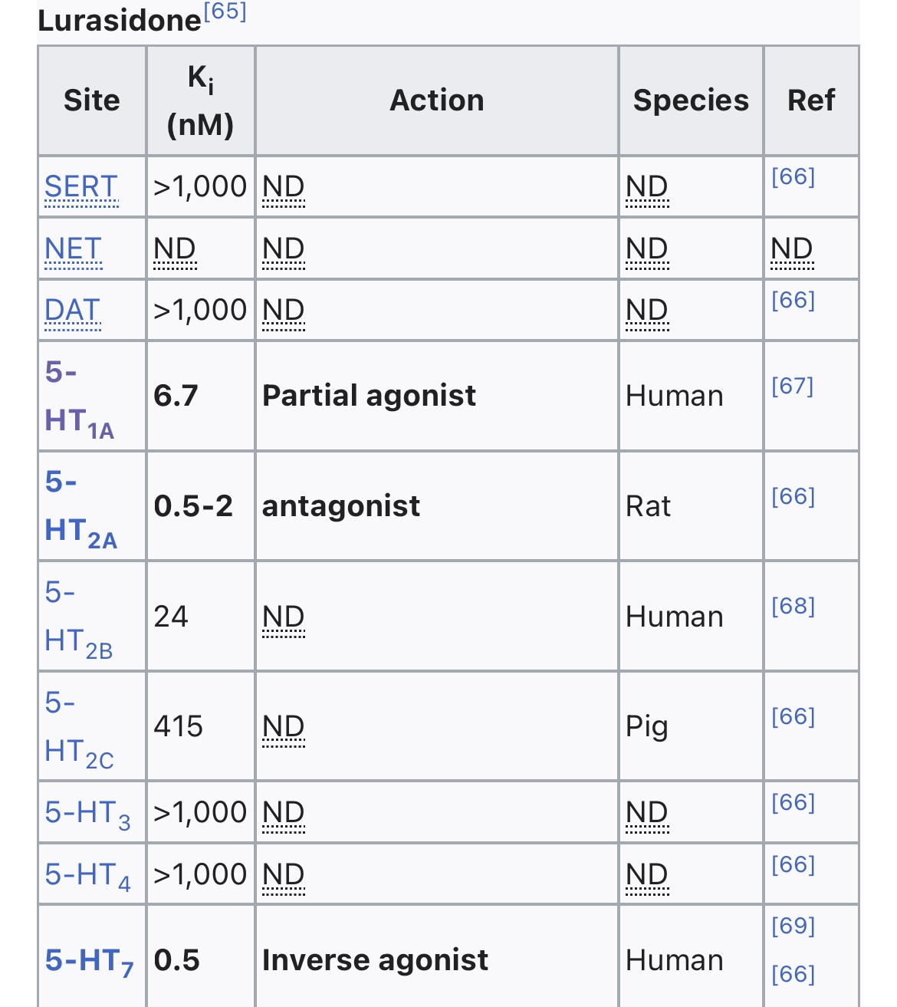Open citation 69 in 5-HT7 row
Viewport: 897px width, 1007px height.
click(x=793, y=926)
